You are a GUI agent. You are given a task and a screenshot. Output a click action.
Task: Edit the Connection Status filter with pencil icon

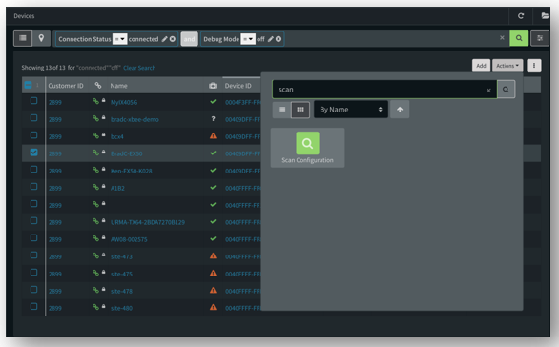[164, 39]
